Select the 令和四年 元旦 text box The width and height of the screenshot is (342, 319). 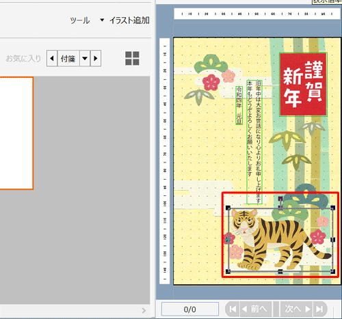pyautogui.click(x=239, y=105)
